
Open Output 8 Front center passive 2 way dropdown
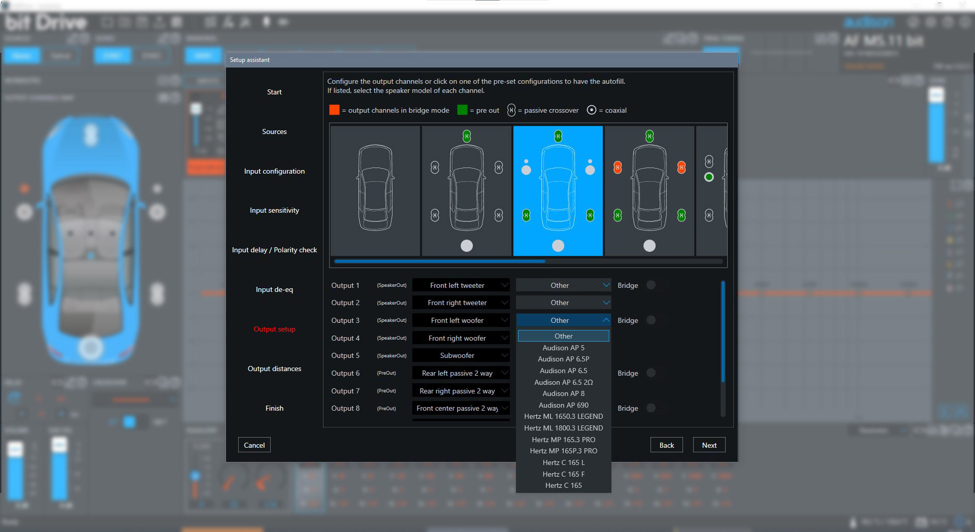click(x=461, y=408)
